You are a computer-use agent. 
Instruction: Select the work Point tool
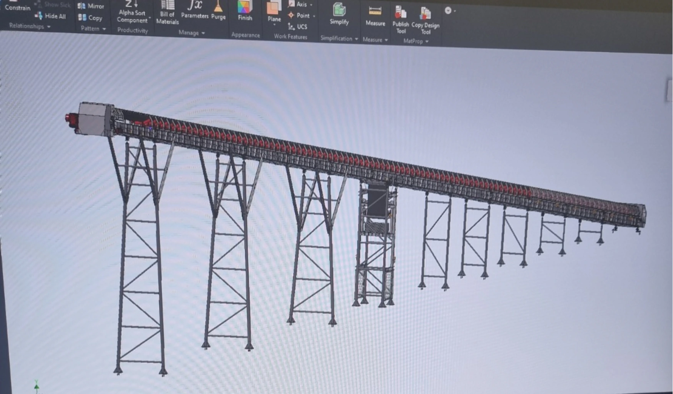299,15
